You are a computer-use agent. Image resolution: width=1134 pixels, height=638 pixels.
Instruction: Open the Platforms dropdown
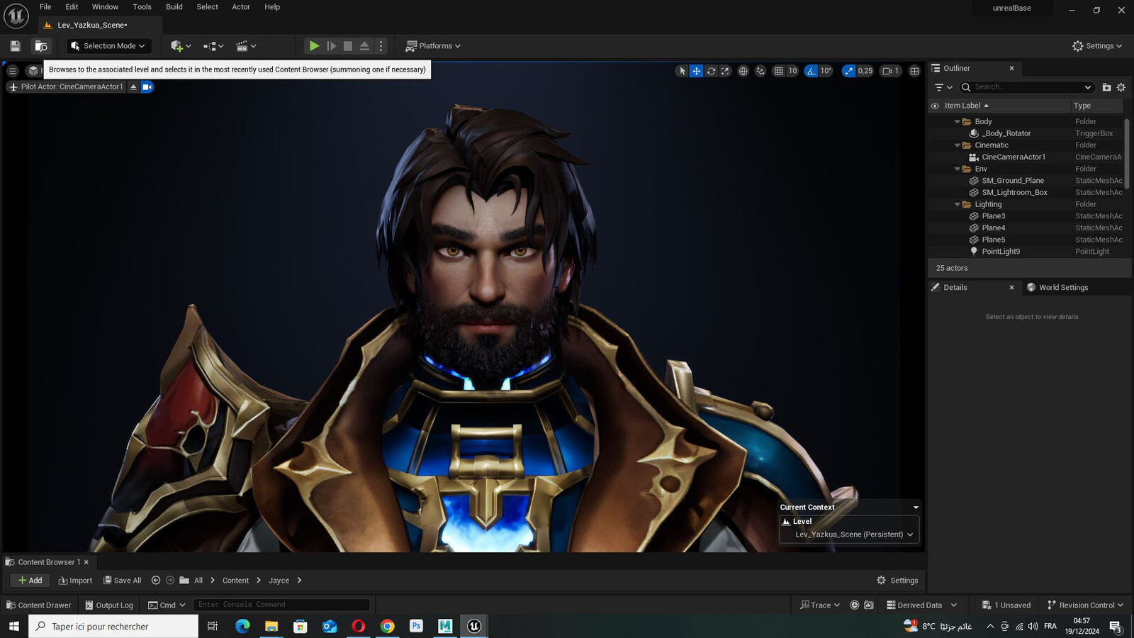click(433, 46)
